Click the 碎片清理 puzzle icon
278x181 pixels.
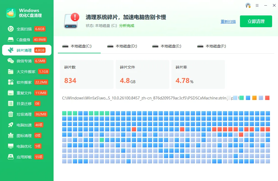coord(11,50)
